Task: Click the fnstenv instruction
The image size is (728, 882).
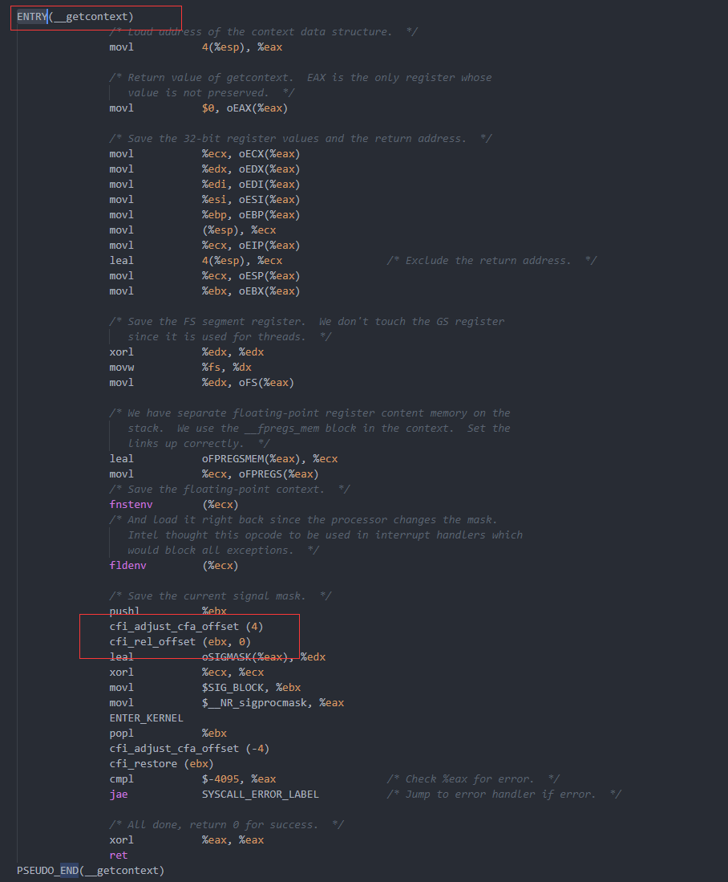Action: pos(131,505)
